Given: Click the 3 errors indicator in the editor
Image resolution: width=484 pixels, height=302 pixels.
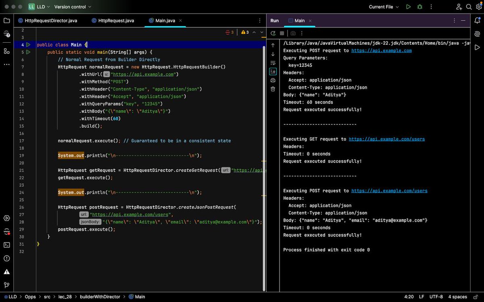Looking at the screenshot, I should click(x=230, y=32).
